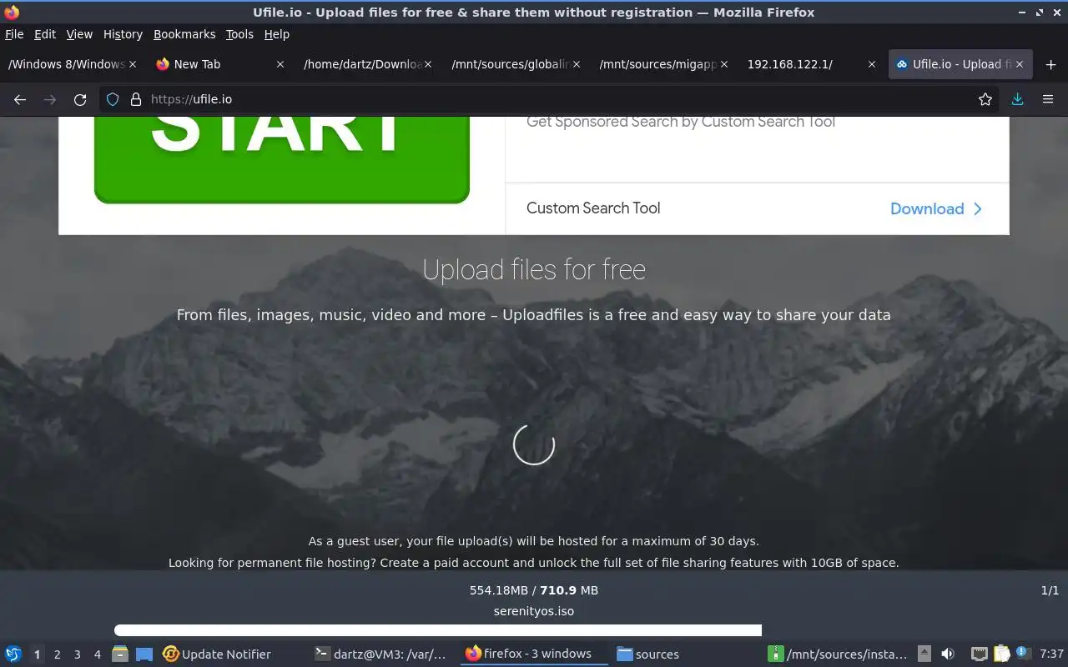Open the Firefox downloads panel
This screenshot has width=1068, height=667.
pos(1017,99)
